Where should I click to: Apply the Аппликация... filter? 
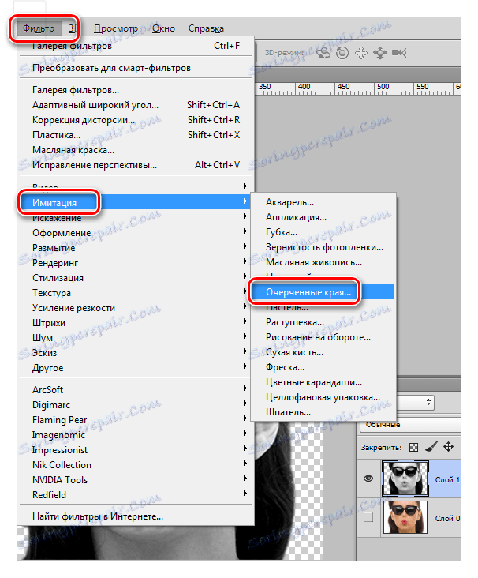[323, 217]
